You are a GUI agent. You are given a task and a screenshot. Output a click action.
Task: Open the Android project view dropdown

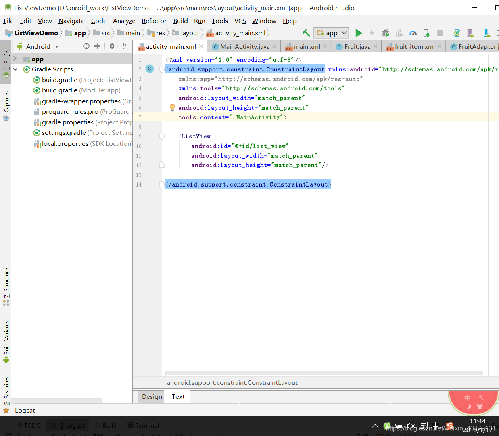pos(38,47)
